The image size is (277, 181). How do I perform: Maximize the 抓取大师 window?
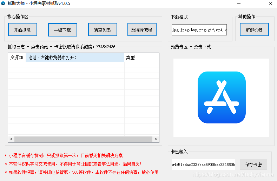[255, 4]
